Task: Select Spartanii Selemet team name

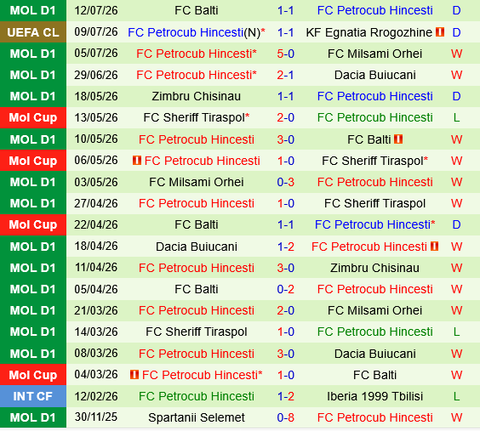Action: (x=197, y=417)
